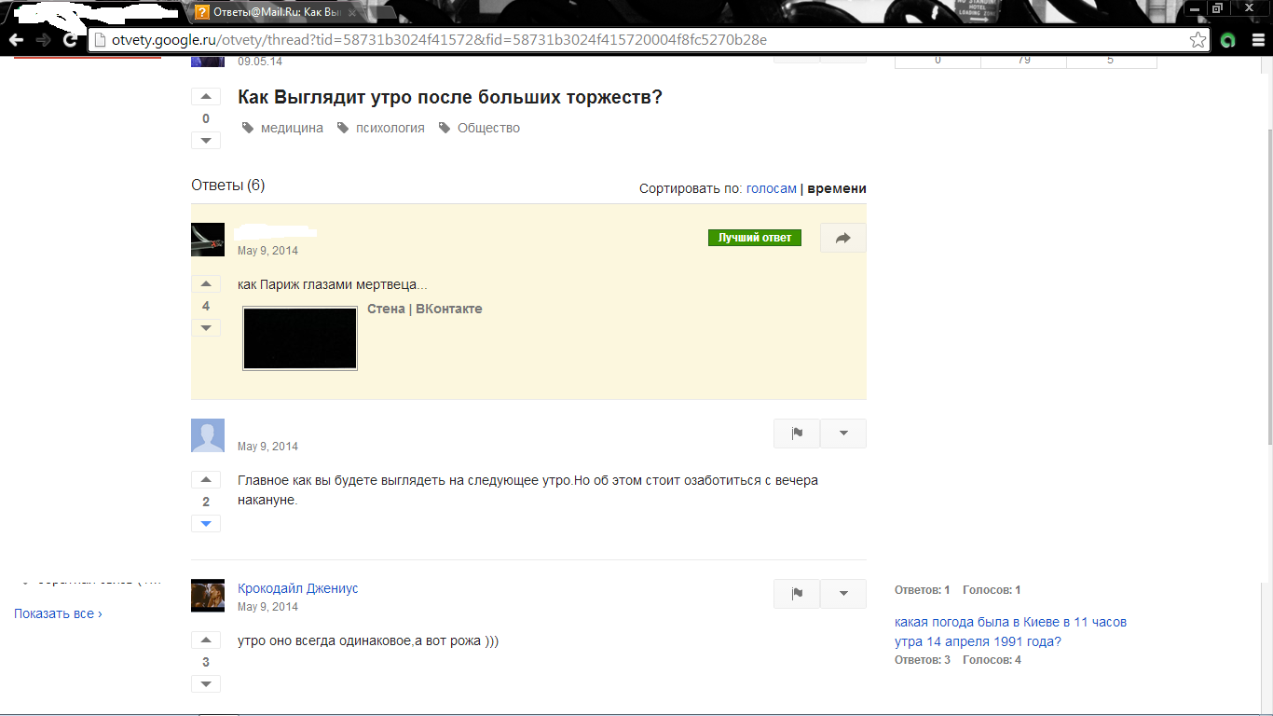The image size is (1273, 716).
Task: Open the Общество tag
Action: [x=488, y=128]
